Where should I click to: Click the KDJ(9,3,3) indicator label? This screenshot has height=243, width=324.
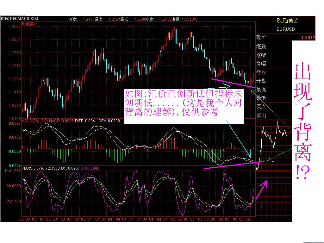[x=31, y=168]
